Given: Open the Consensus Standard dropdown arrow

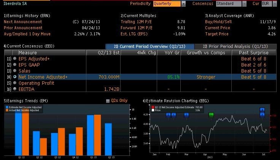Looking at the screenshot, I should (244, 4).
